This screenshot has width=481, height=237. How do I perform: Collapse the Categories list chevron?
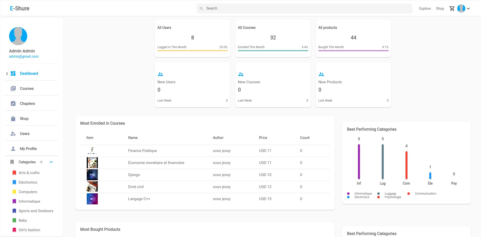[51, 162]
